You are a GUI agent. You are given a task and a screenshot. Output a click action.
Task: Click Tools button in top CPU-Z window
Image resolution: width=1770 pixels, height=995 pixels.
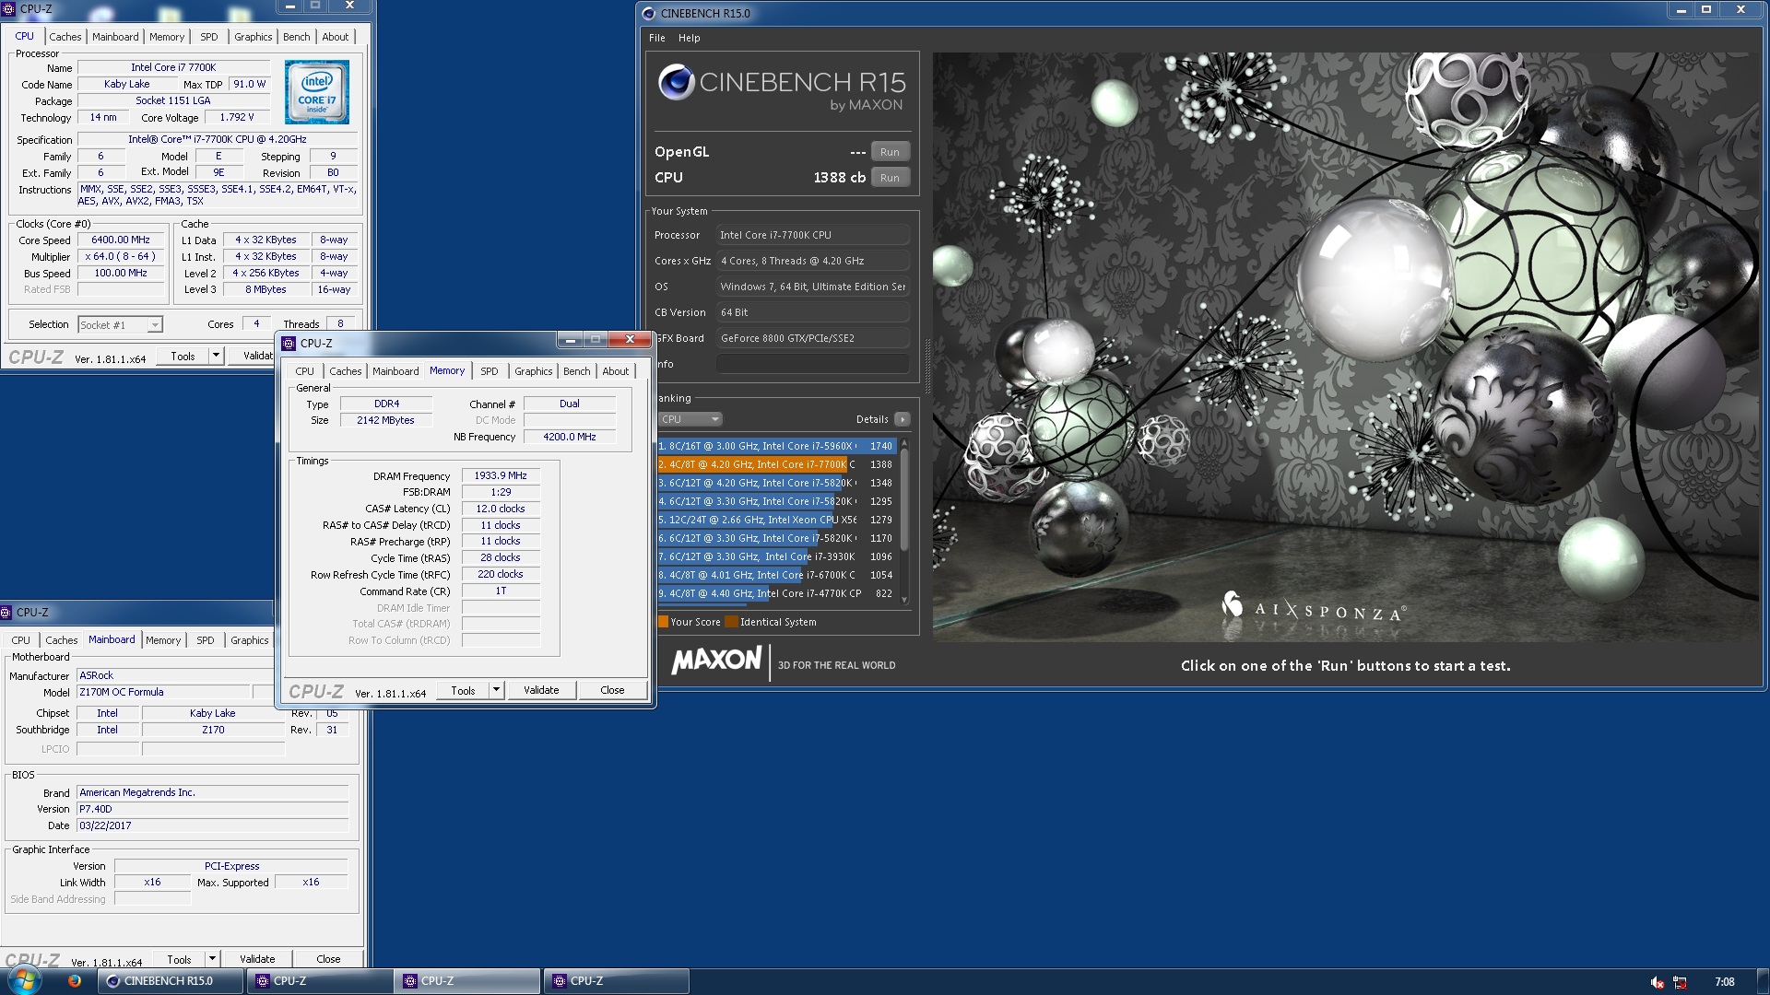pos(183,356)
